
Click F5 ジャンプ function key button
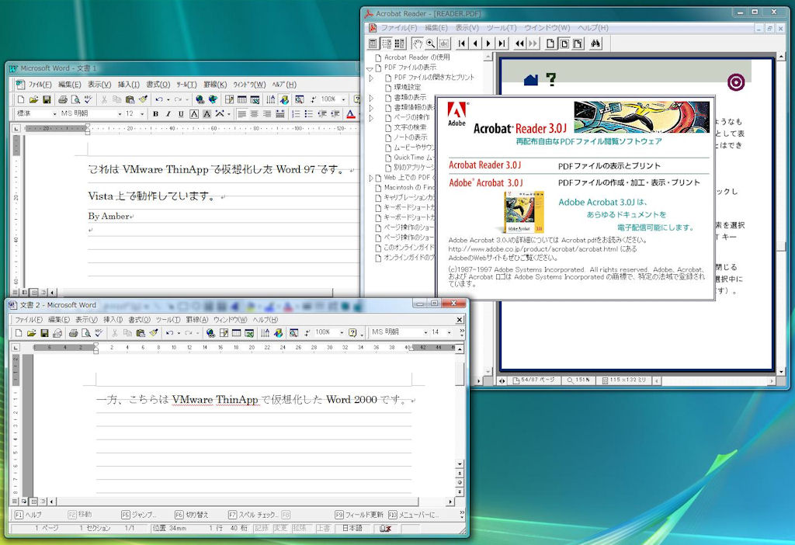[x=139, y=515]
